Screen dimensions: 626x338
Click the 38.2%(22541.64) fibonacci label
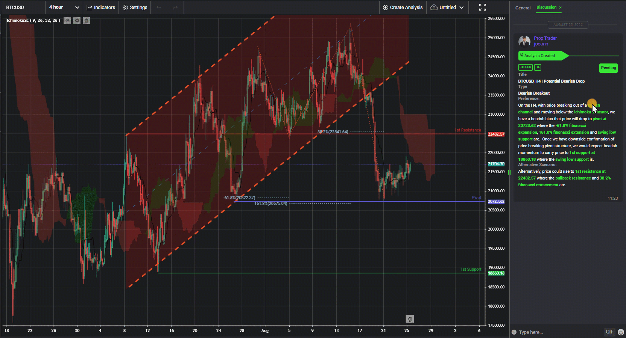pyautogui.click(x=333, y=132)
